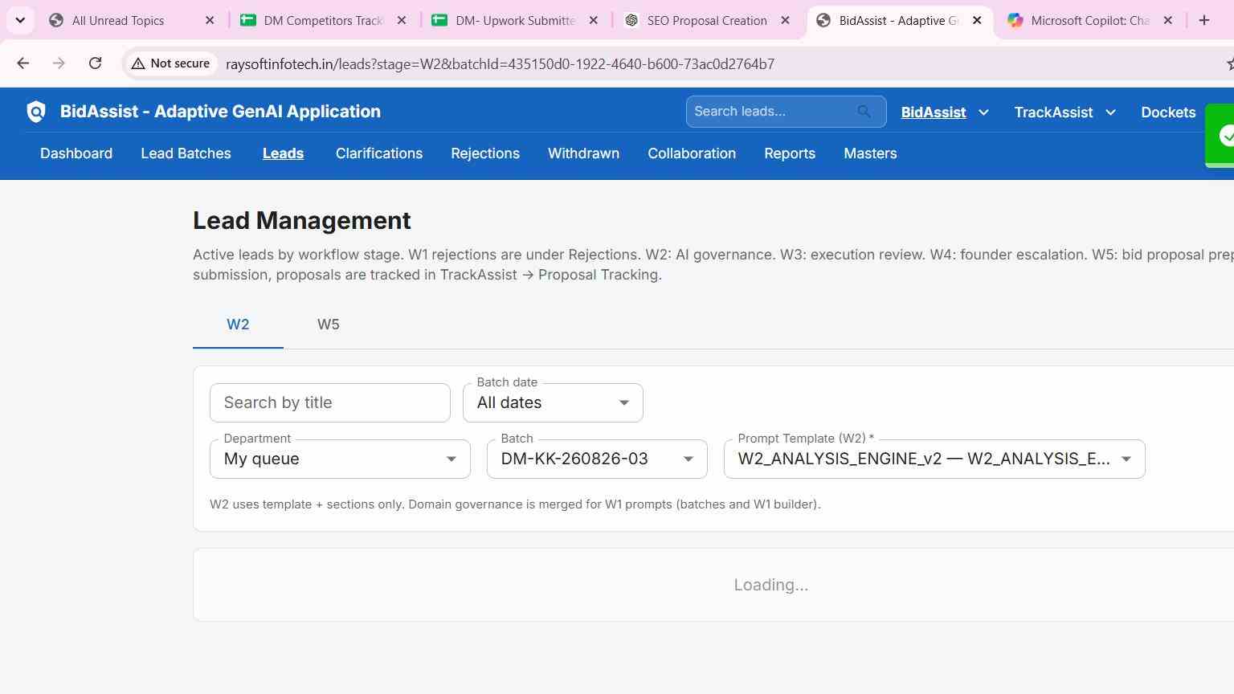Viewport: 1234px width, 694px height.
Task: Reload the page with the refresh icon
Action: (95, 63)
